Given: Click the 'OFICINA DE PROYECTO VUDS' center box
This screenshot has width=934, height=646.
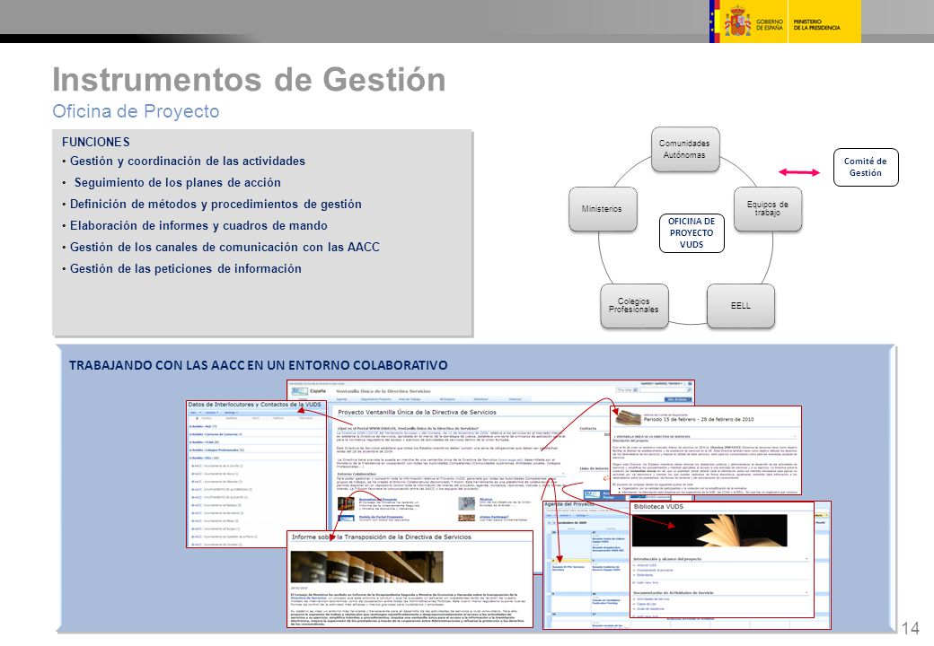Looking at the screenshot, I should [x=692, y=233].
